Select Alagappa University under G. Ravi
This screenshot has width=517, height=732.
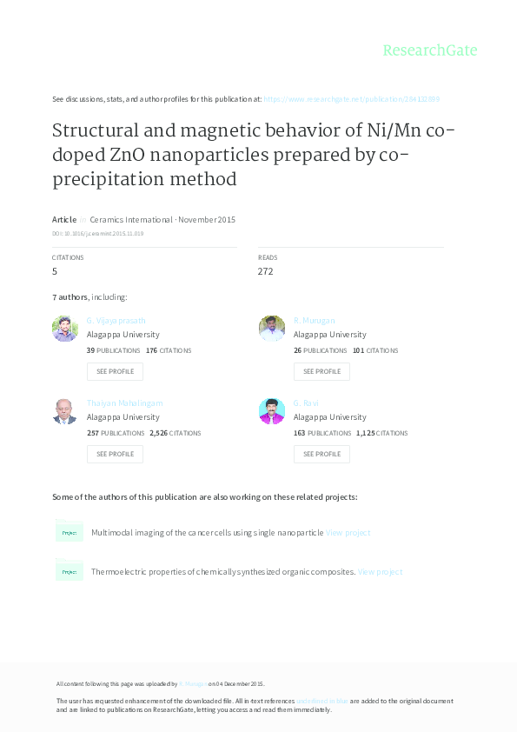coord(329,416)
